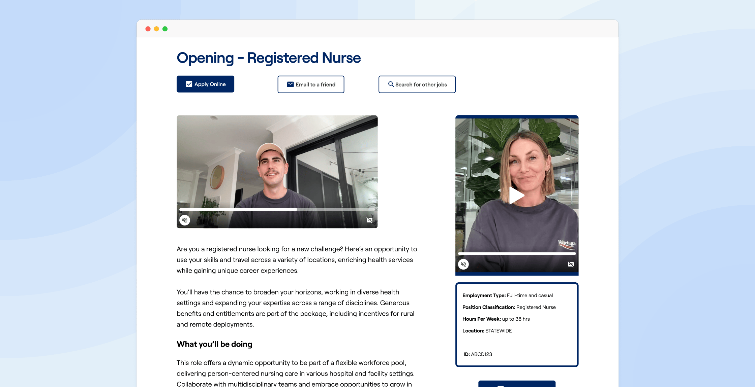Unmute the right video with the woman
Image resolution: width=755 pixels, height=387 pixels.
[463, 264]
